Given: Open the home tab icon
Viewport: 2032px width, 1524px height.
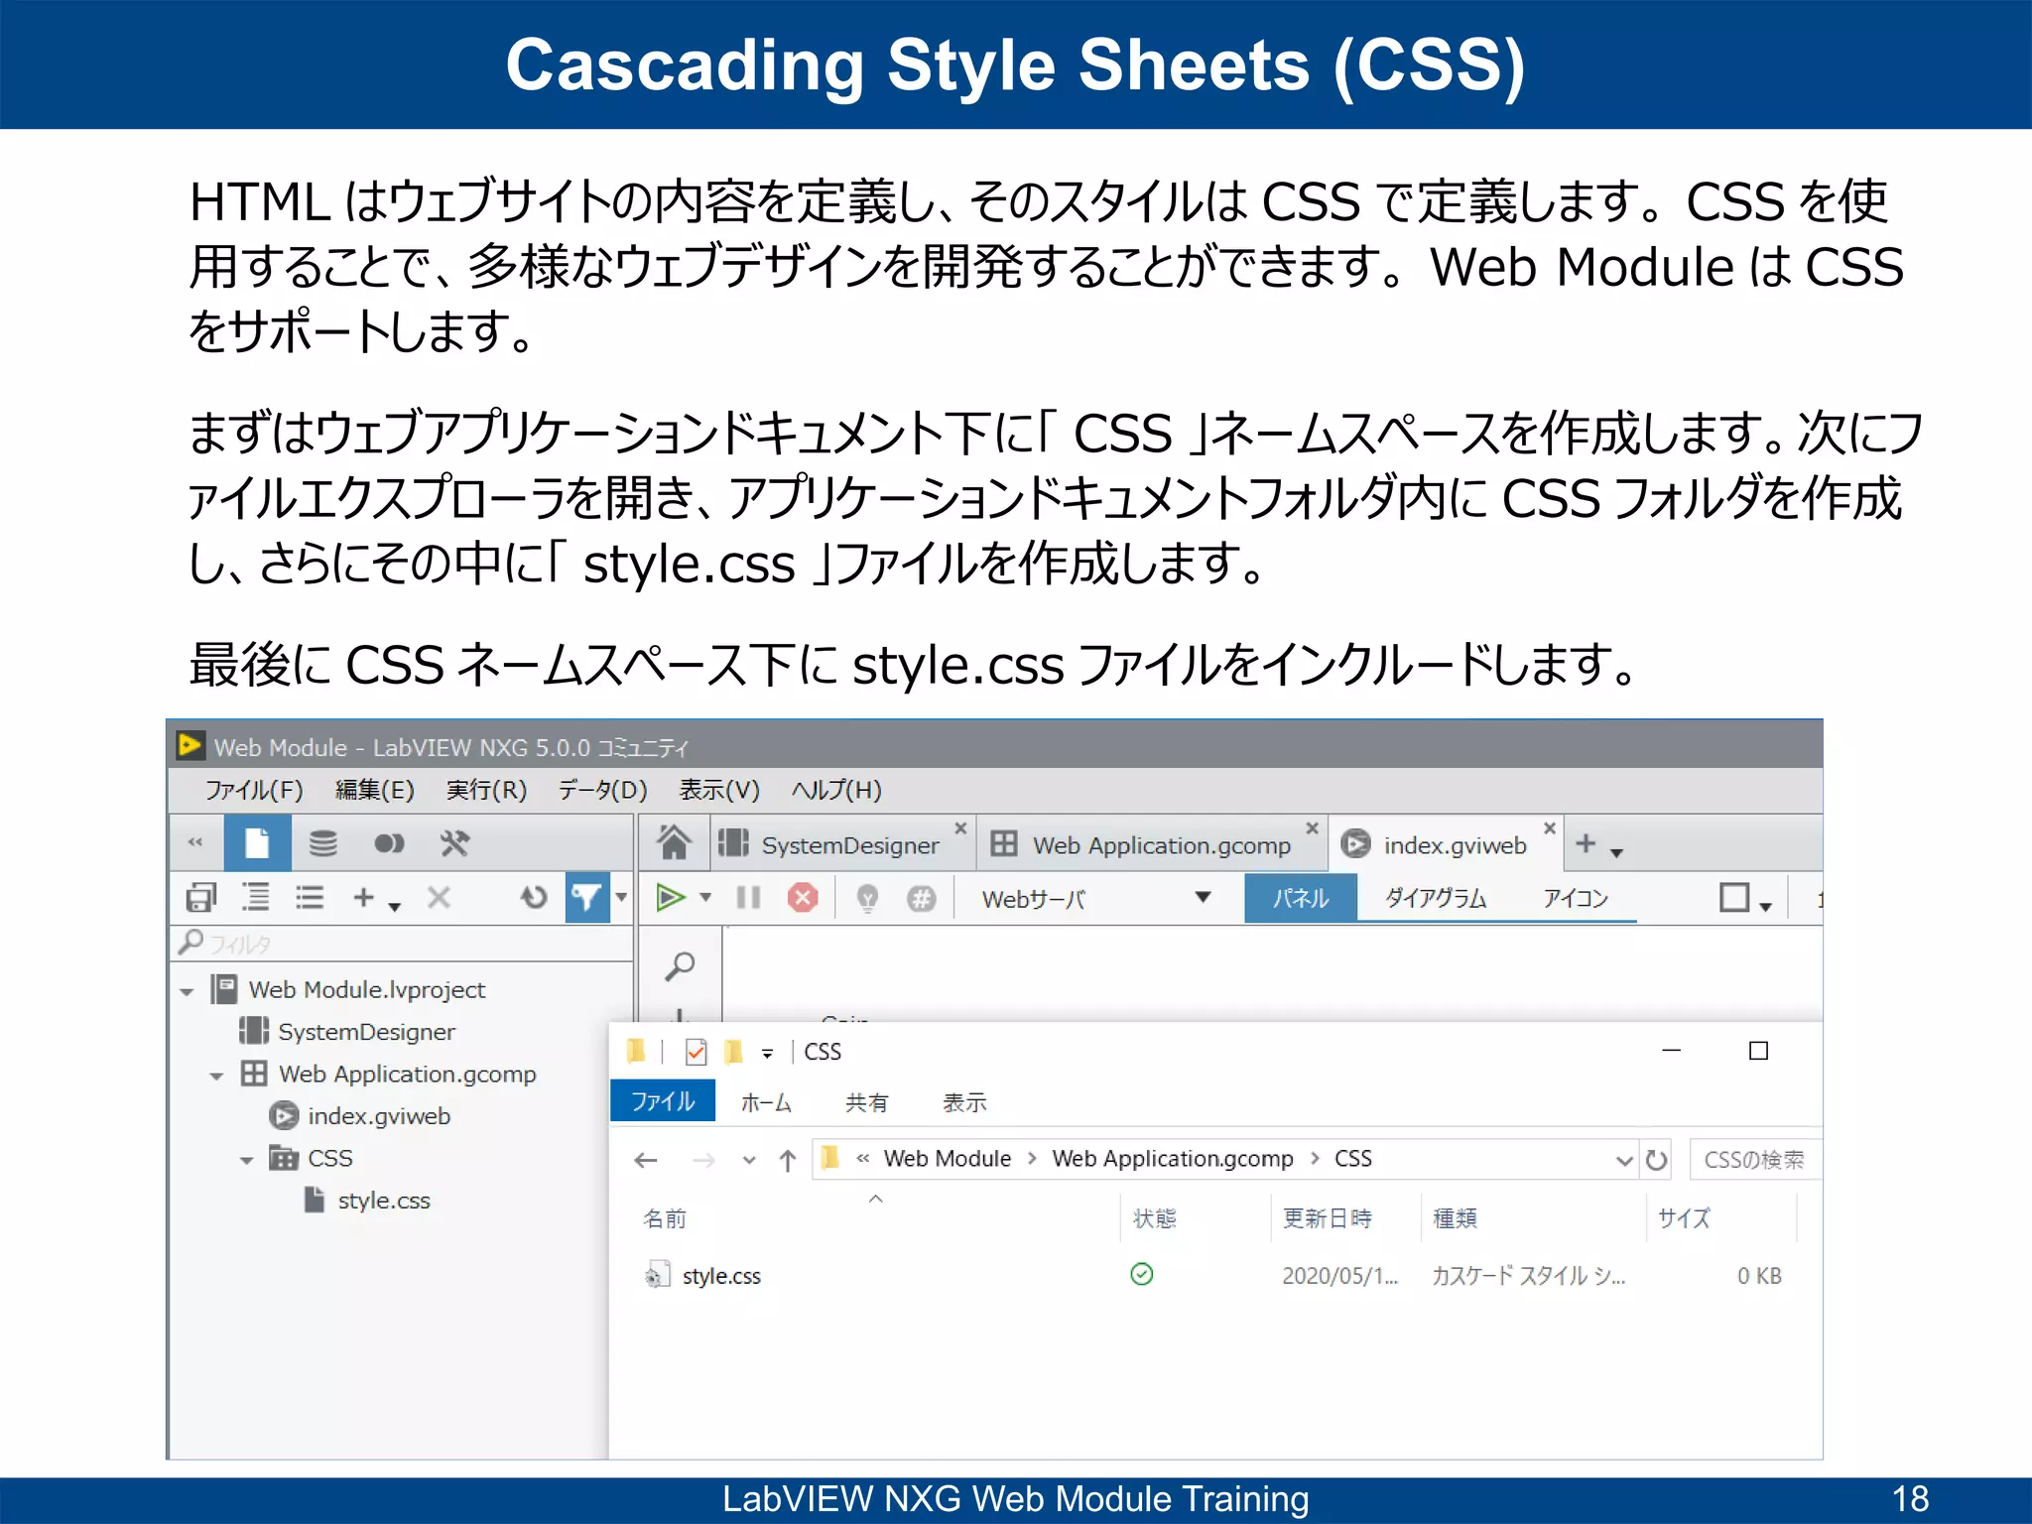Looking at the screenshot, I should [674, 843].
